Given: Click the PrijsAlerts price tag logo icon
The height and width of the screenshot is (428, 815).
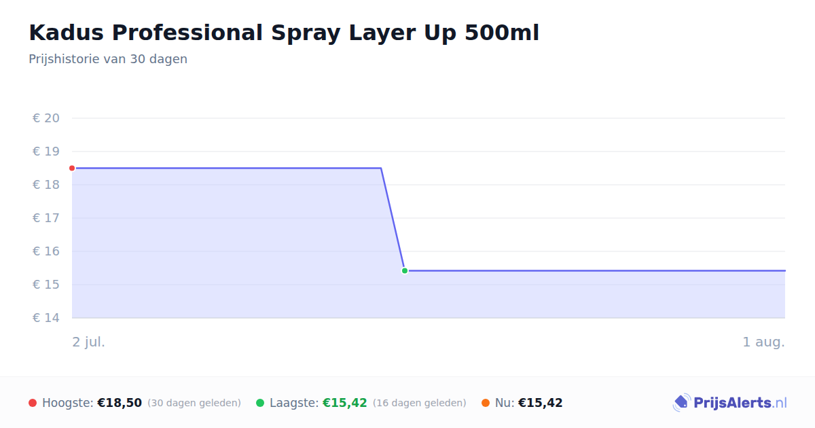Looking at the screenshot, I should pos(682,403).
